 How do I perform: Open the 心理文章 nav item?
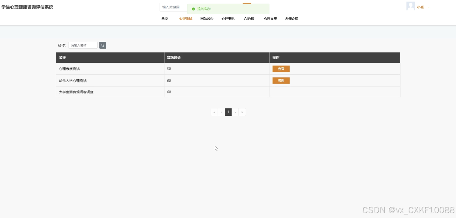pos(270,19)
